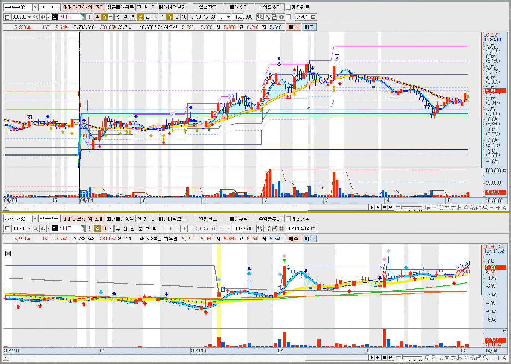Click the rewind button below top chart
Image resolution: width=511 pixels, height=364 pixels.
click(x=378, y=207)
